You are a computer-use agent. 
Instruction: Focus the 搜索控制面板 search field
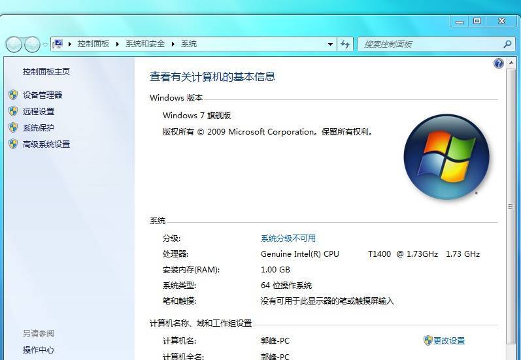point(436,44)
